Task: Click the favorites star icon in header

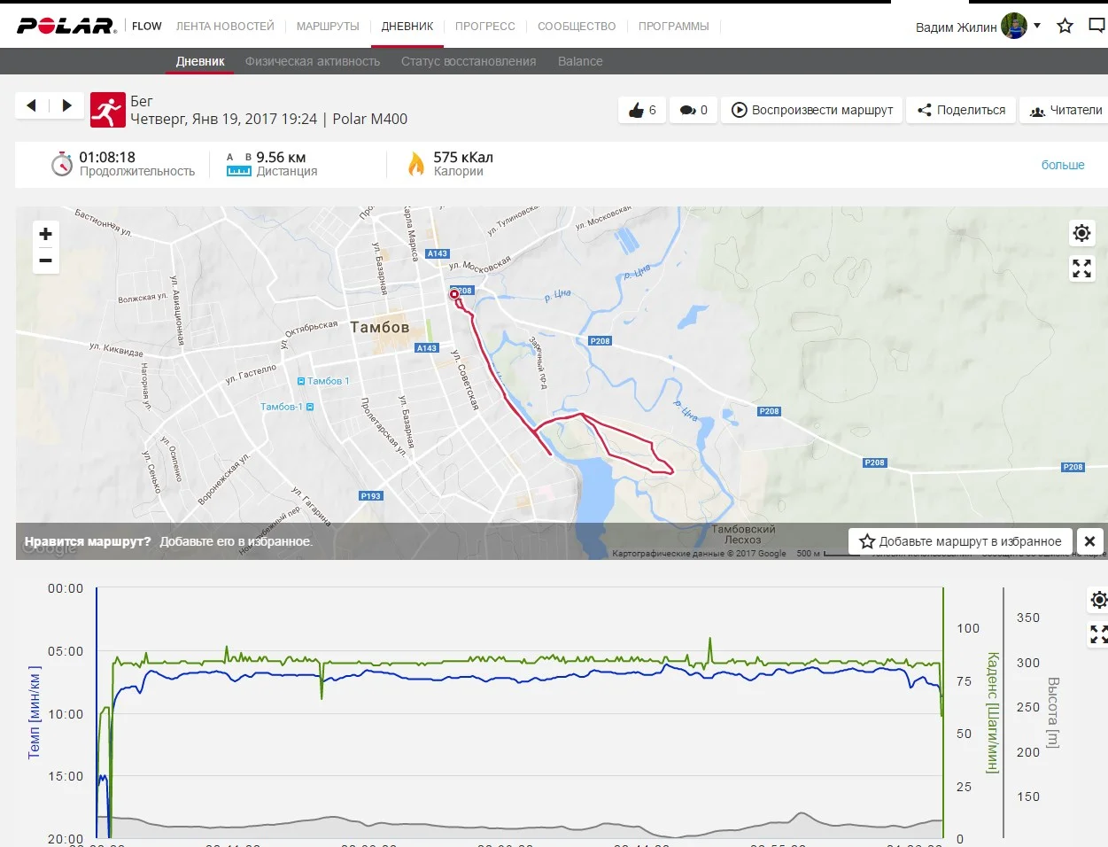Action: (x=1065, y=26)
